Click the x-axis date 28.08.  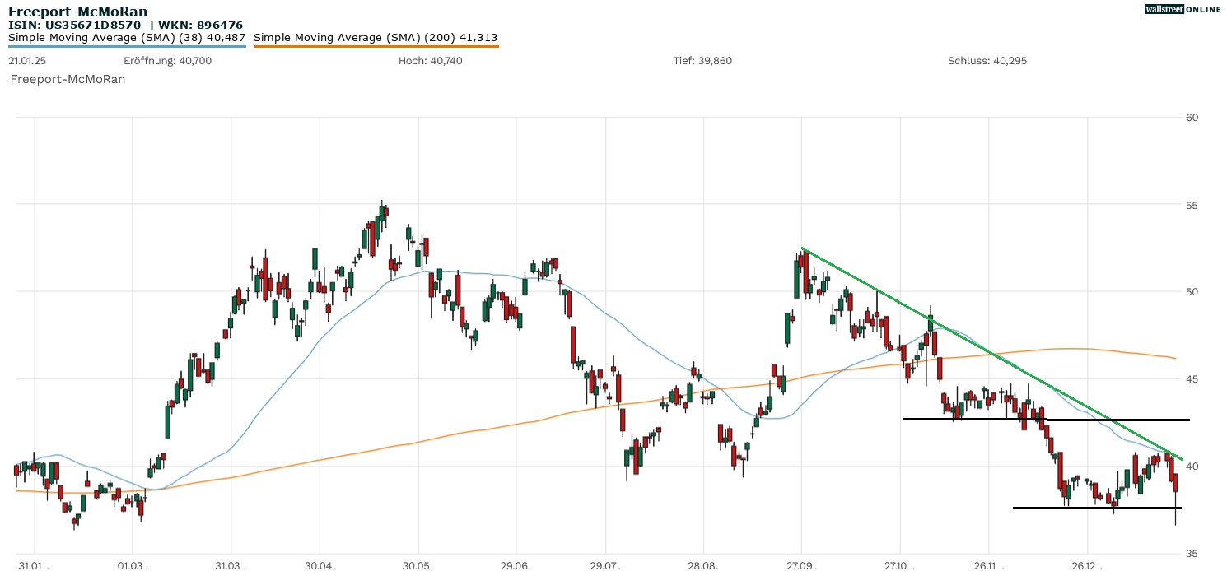[x=703, y=565]
